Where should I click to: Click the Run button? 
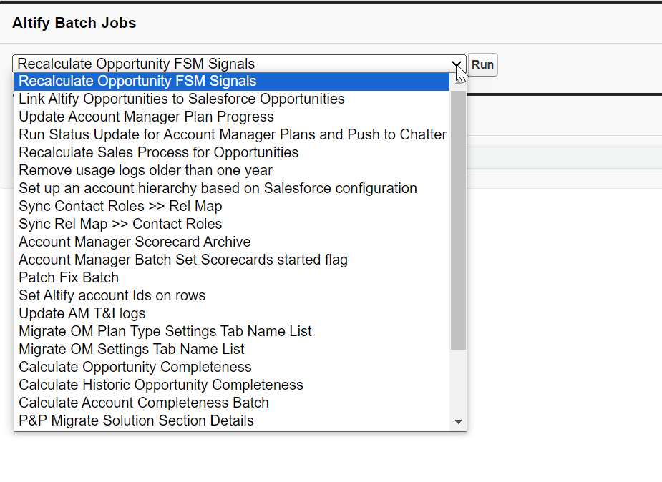pyautogui.click(x=482, y=64)
